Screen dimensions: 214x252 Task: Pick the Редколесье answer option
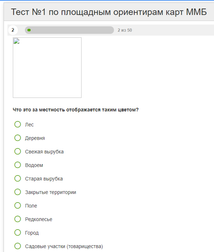pos(17,219)
